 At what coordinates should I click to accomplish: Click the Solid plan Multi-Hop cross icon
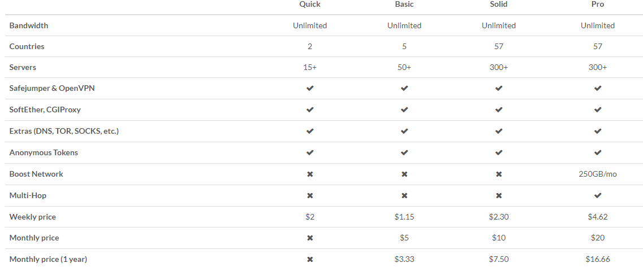click(x=499, y=195)
